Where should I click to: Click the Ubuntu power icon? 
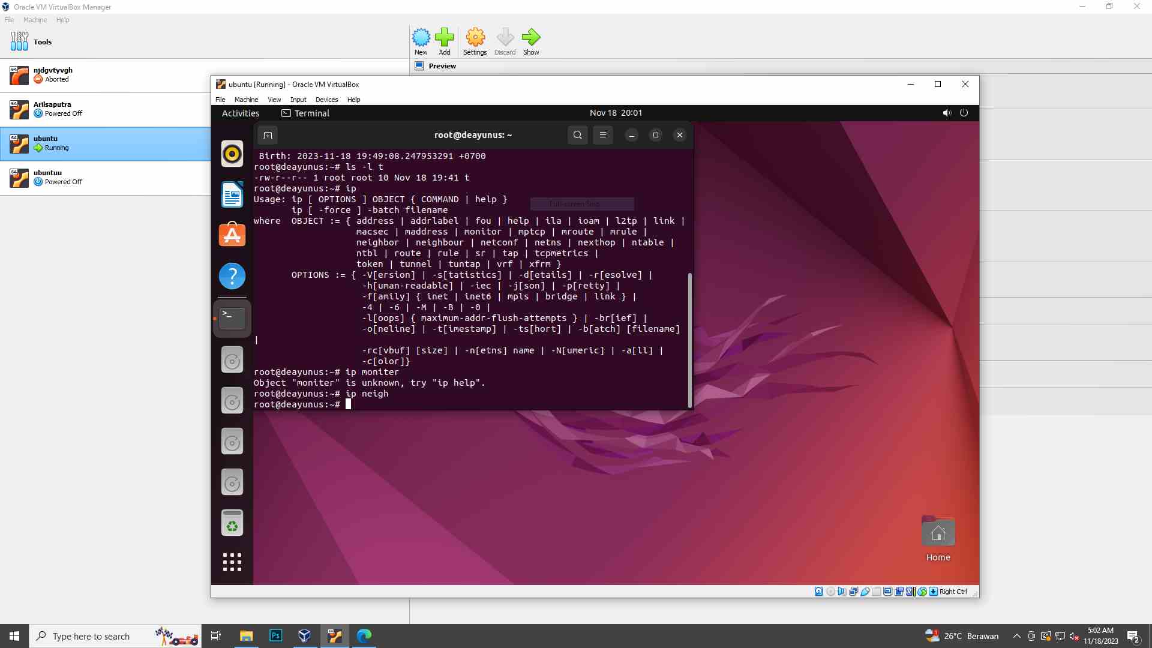(x=964, y=113)
